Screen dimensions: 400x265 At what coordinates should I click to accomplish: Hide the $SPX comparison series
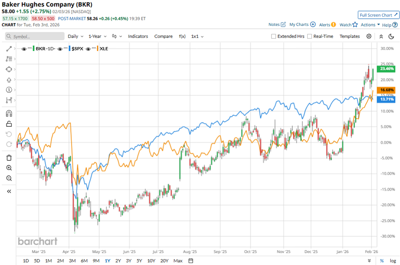[61, 49]
